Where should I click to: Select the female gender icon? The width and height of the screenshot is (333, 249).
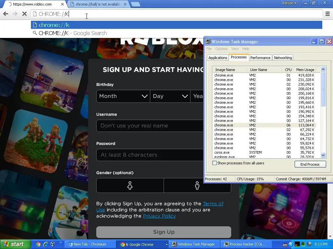[130, 185]
